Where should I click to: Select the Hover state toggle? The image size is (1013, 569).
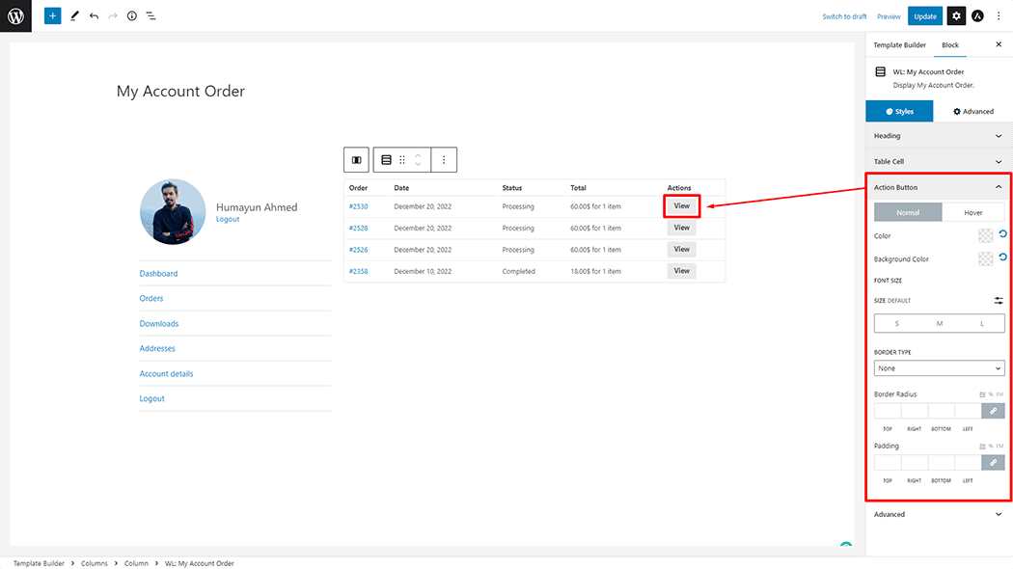pyautogui.click(x=972, y=212)
